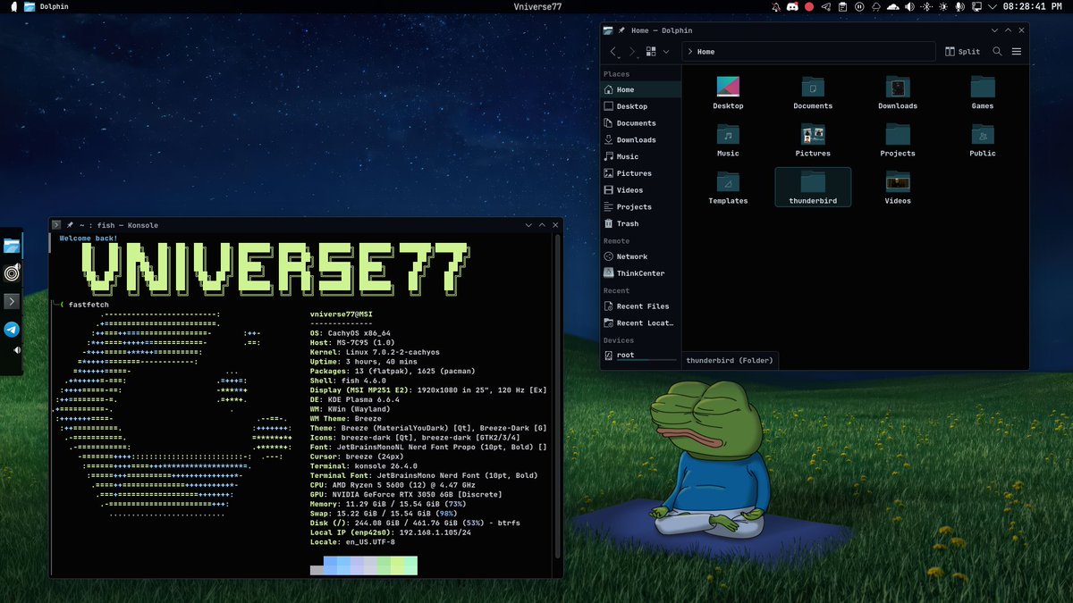Viewport: 1073px width, 603px height.
Task: Click Dolphin's icons view mode button
Action: (651, 52)
